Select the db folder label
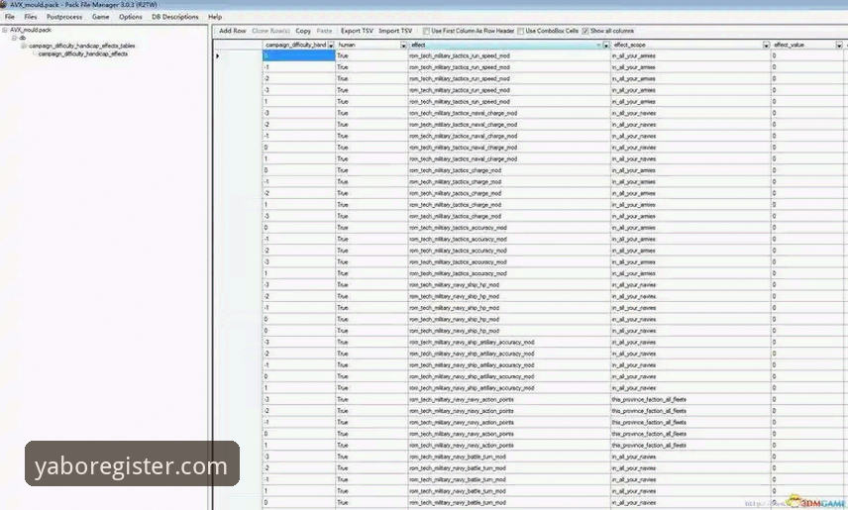The image size is (848, 510). [x=23, y=38]
